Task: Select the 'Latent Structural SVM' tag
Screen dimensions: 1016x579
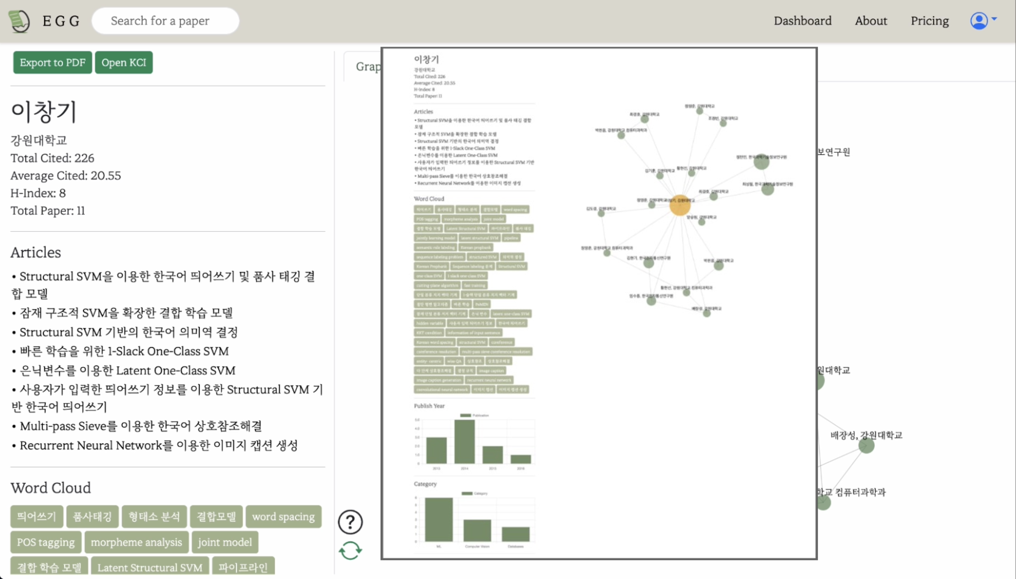Action: click(x=149, y=567)
